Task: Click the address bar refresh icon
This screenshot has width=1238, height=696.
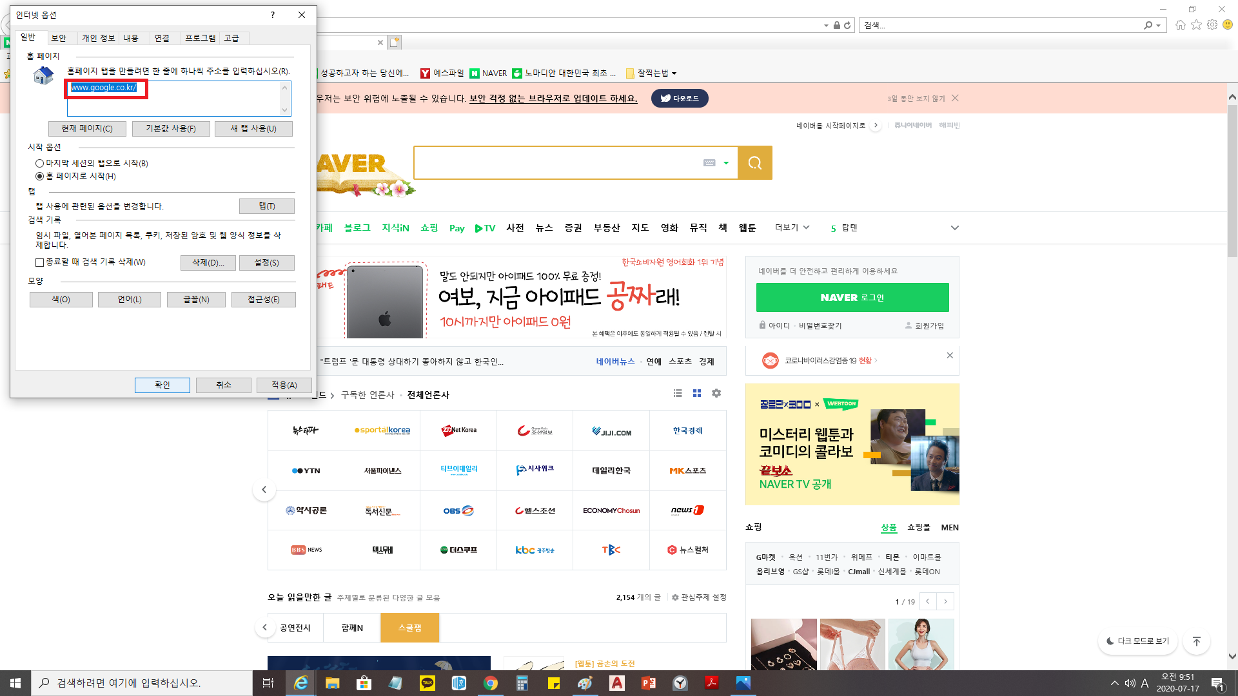Action: click(847, 26)
